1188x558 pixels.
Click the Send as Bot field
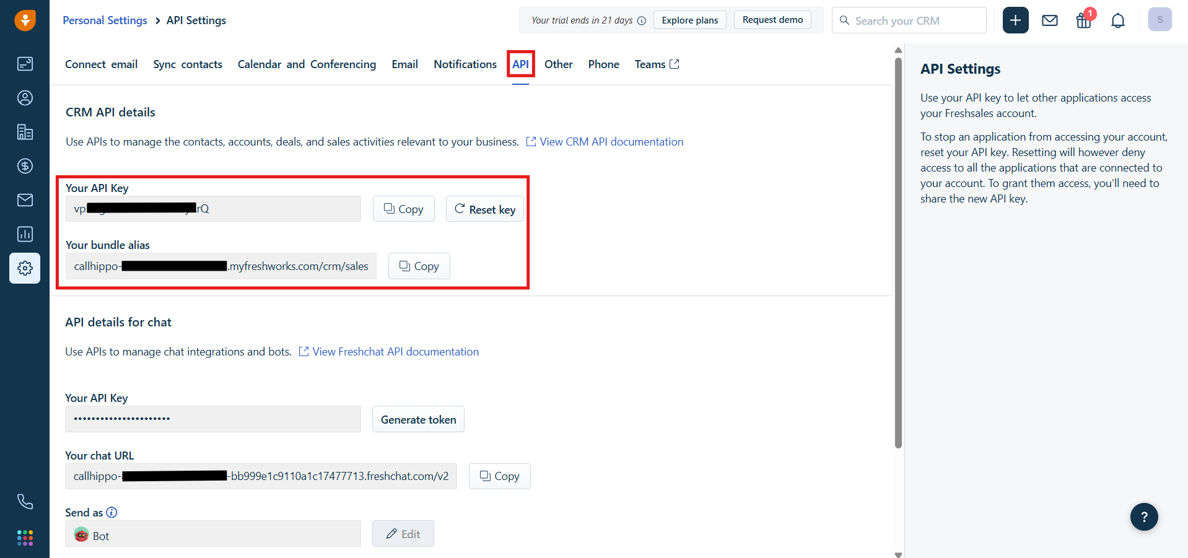[213, 534]
